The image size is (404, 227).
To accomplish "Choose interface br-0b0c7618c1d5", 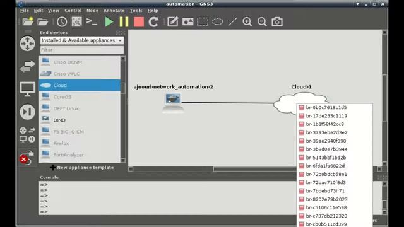I will (x=335, y=108).
